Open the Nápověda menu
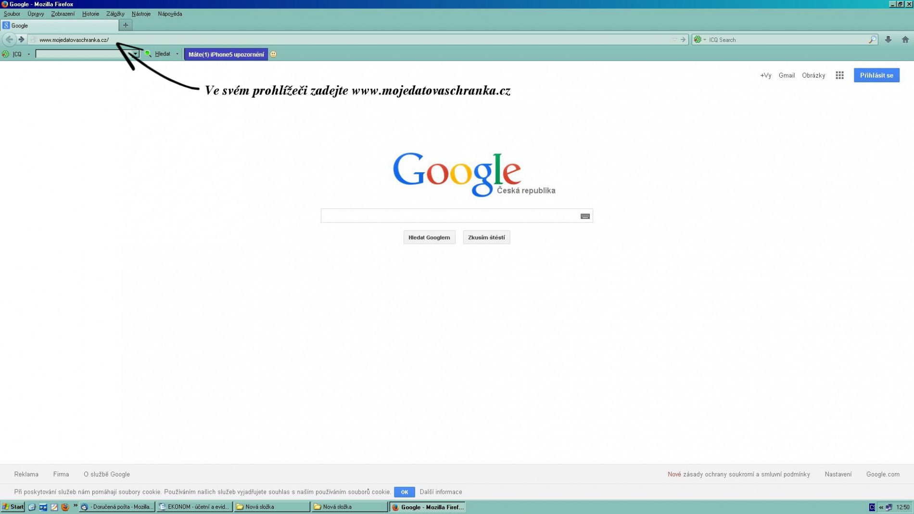The height and width of the screenshot is (514, 914). 170,14
